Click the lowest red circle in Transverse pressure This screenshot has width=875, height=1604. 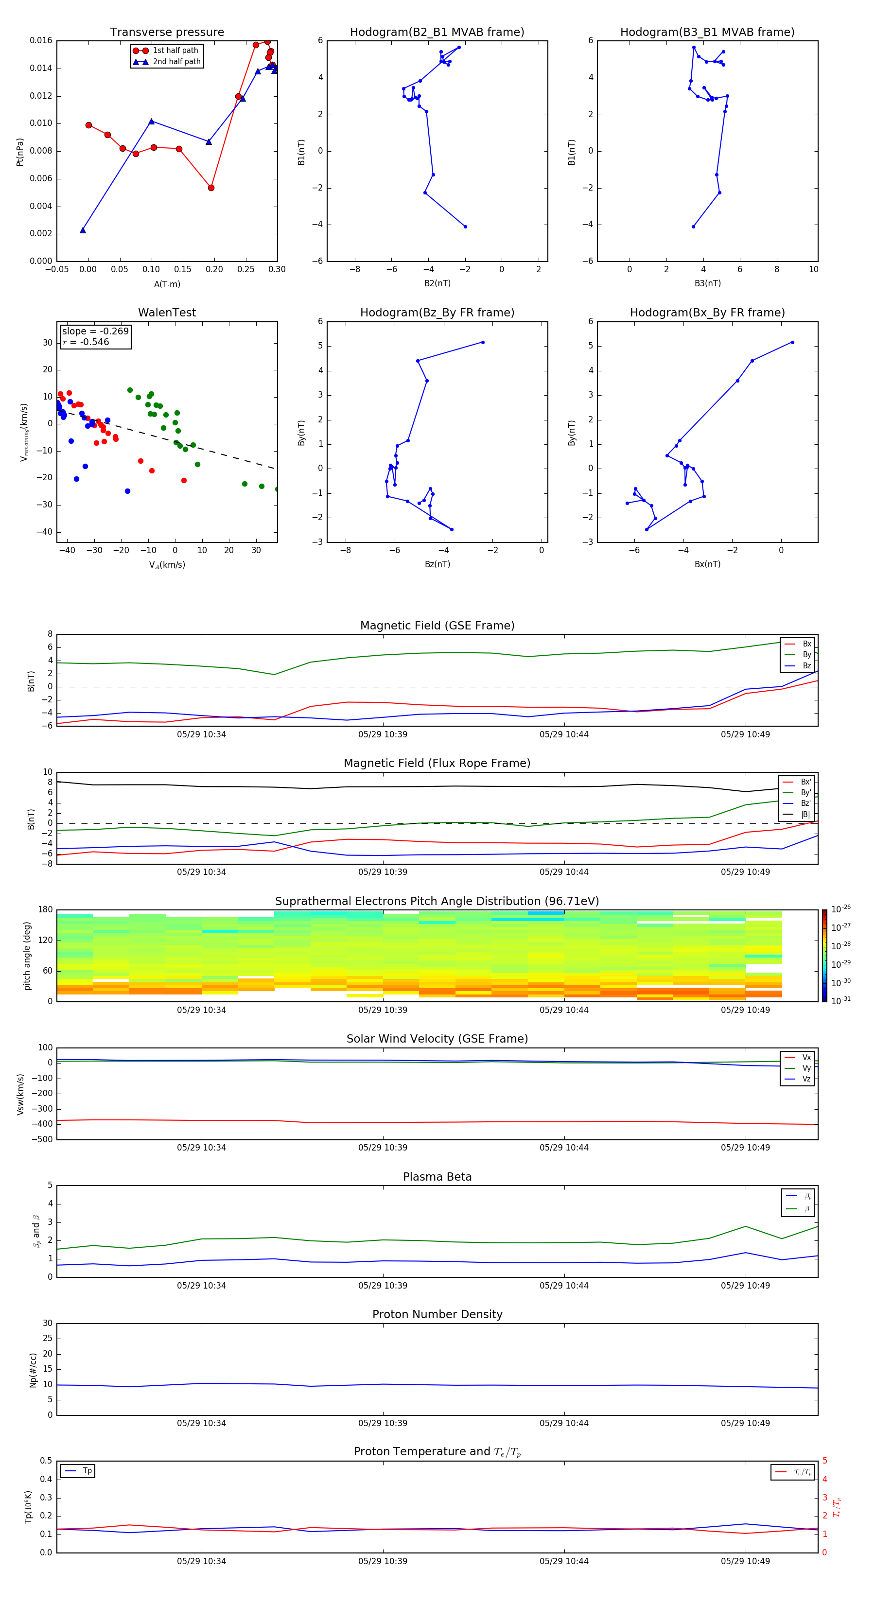211,188
